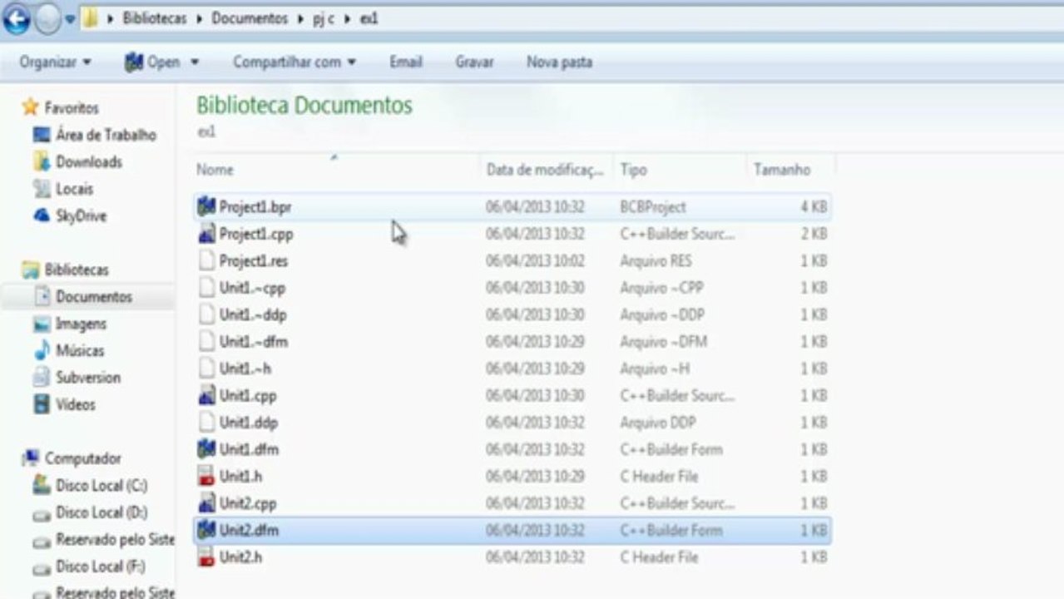The height and width of the screenshot is (599, 1064).
Task: Expand the arrow next to Open
Action: (195, 62)
